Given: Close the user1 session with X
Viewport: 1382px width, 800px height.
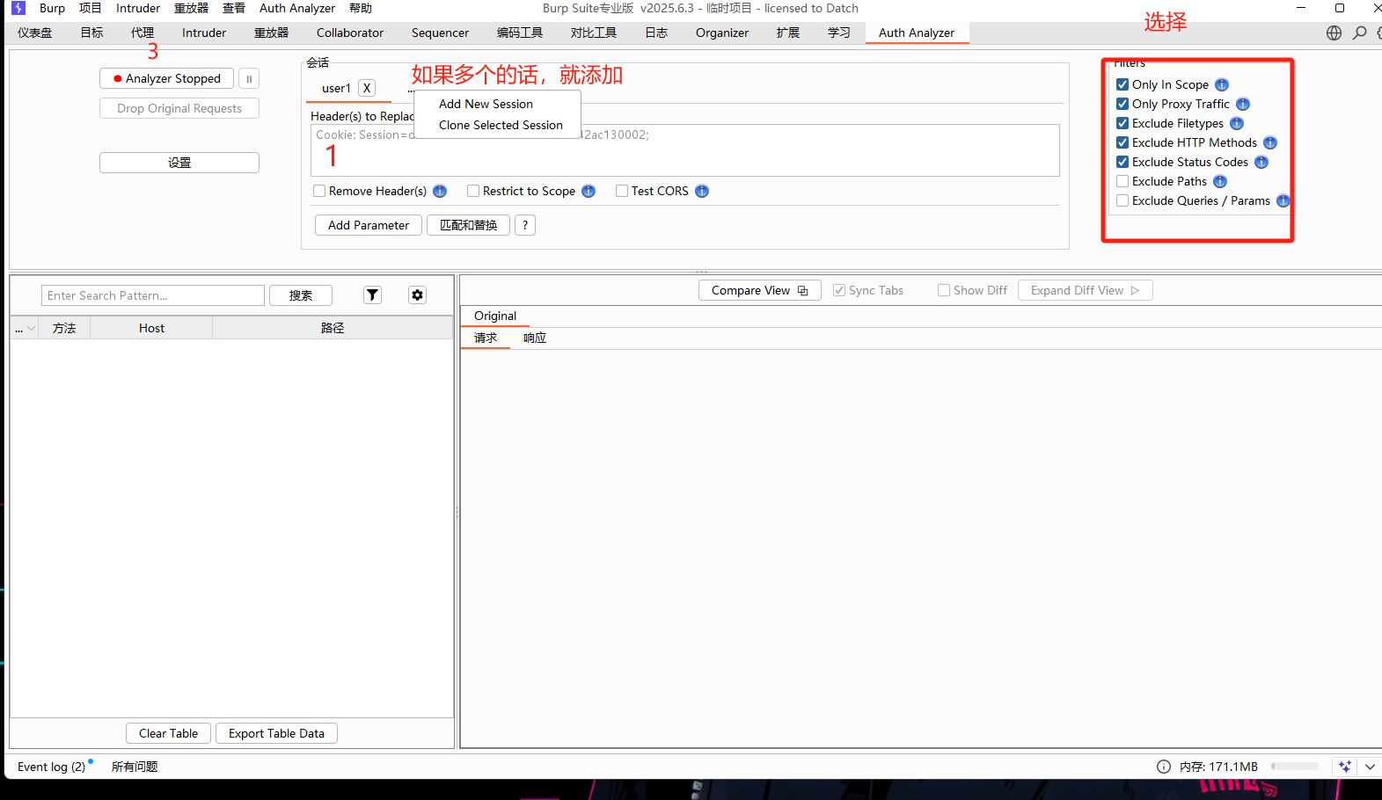Looking at the screenshot, I should click(x=367, y=88).
